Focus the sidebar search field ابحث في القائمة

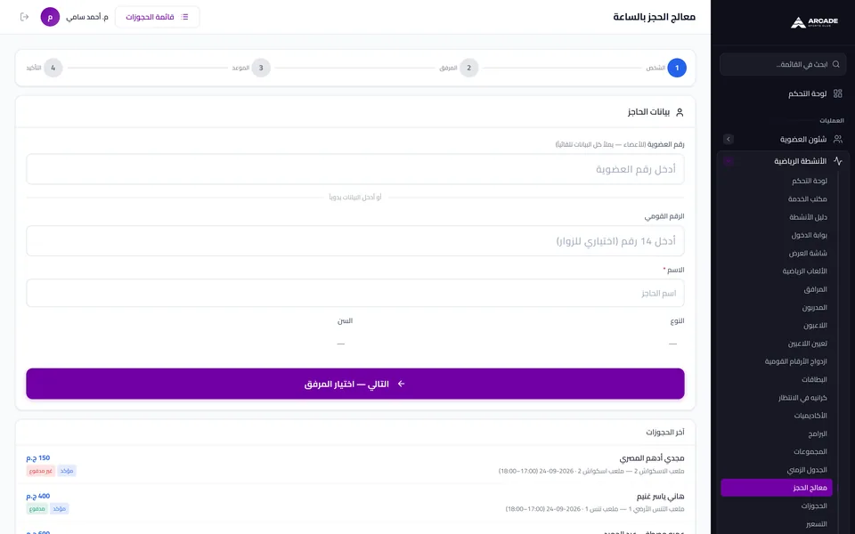(783, 64)
